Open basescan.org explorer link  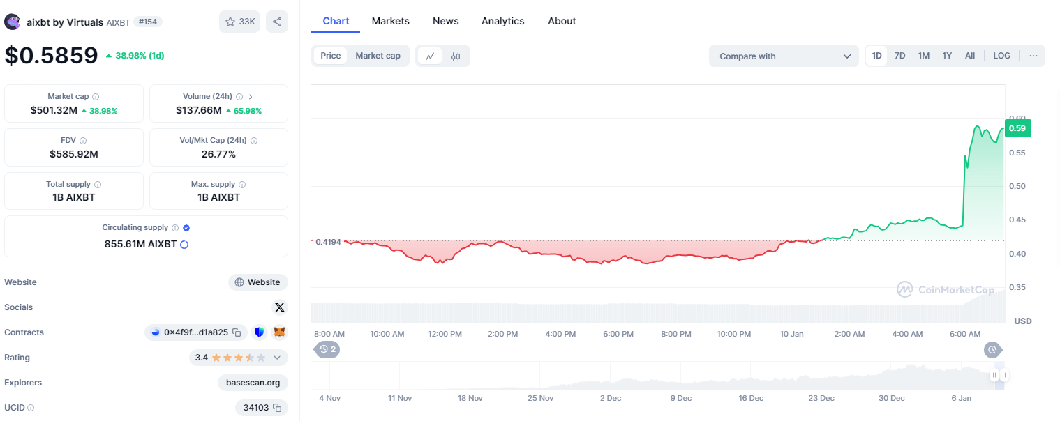[253, 383]
